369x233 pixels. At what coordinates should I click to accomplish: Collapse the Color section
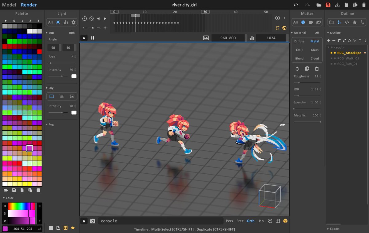[4, 198]
